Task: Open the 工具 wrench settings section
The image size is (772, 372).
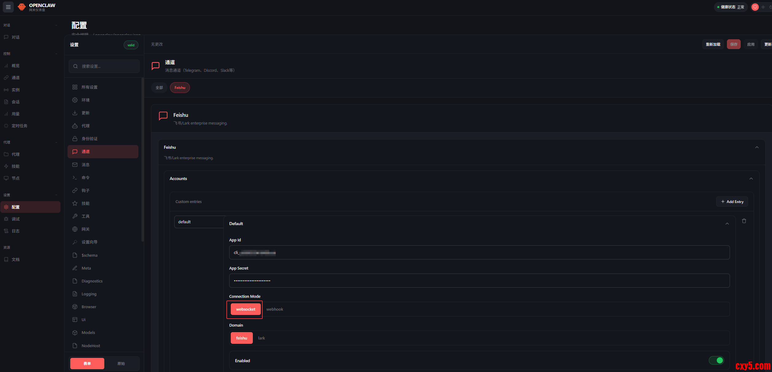Action: (86, 216)
